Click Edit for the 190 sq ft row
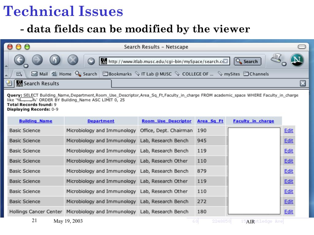Image resolution: width=314 pixels, height=235 pixels. pos(289,130)
